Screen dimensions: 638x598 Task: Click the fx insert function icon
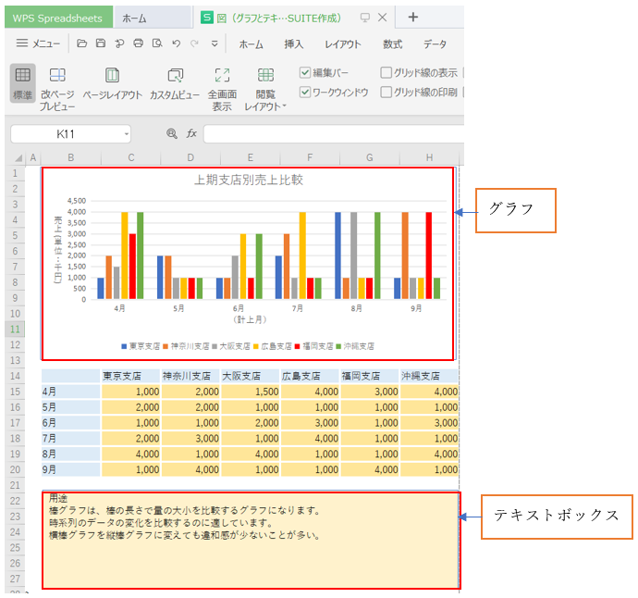191,134
